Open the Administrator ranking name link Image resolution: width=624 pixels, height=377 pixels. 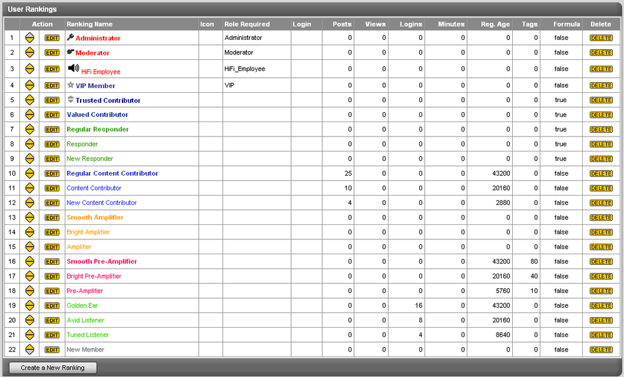[x=98, y=38]
